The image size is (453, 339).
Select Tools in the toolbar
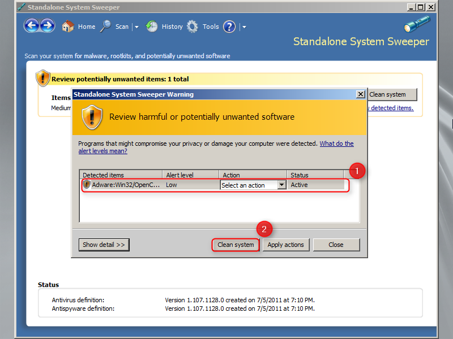tap(211, 26)
